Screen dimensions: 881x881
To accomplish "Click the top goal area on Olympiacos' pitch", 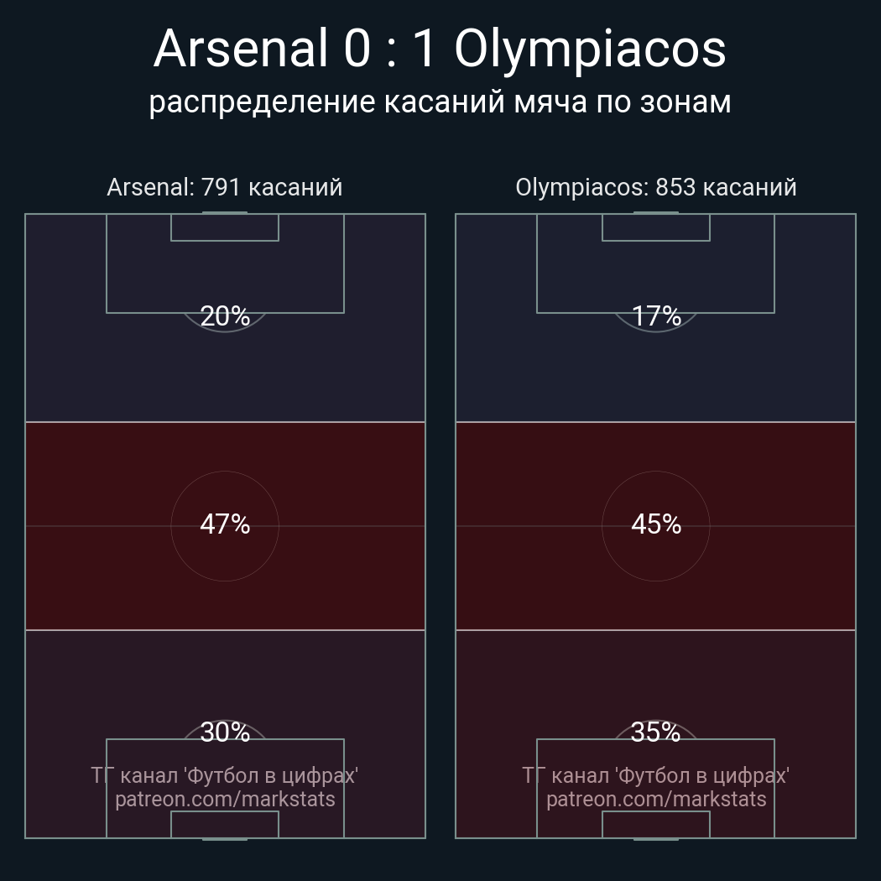I will pos(656,227).
